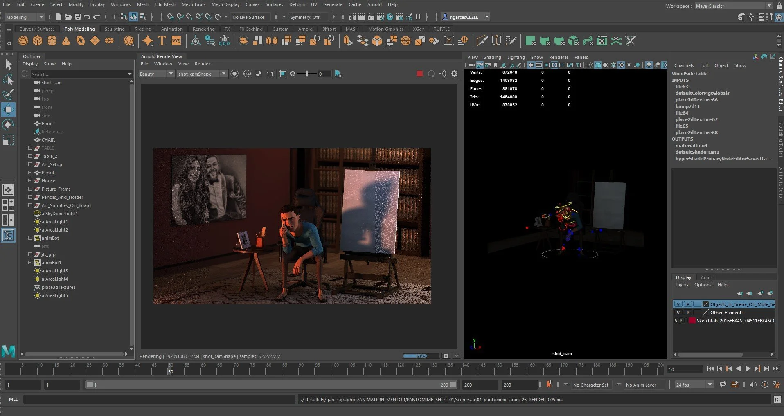This screenshot has width=784, height=416.
Task: Toggle viewport use-all-lights bulb icon
Action: coord(629,65)
